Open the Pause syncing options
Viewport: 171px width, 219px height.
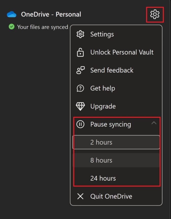coord(111,124)
